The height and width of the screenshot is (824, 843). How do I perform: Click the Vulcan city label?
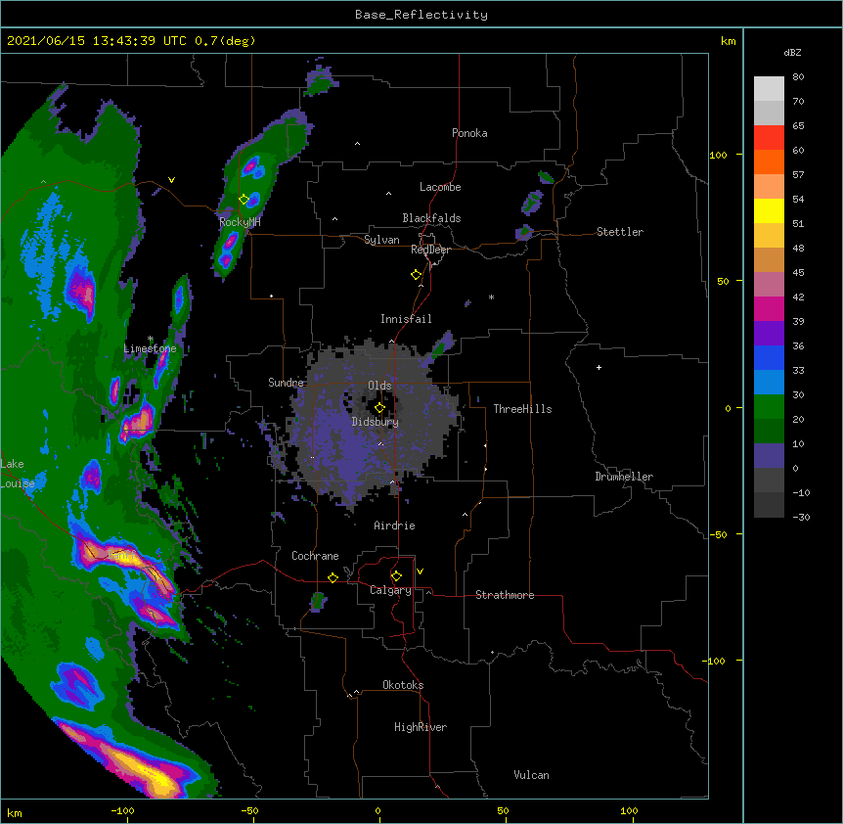(531, 775)
